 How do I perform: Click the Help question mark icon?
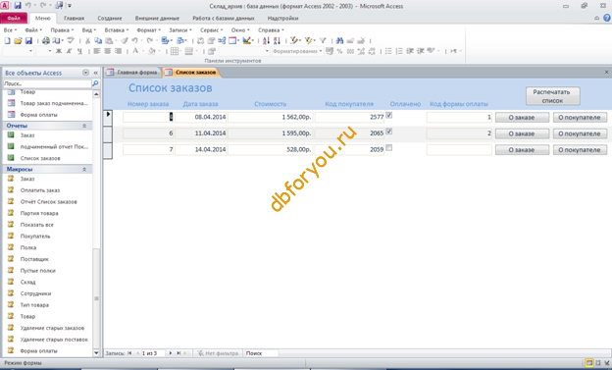tap(606, 18)
